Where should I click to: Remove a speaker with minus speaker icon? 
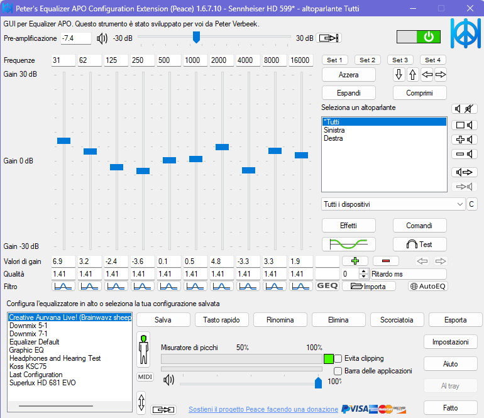[465, 154]
